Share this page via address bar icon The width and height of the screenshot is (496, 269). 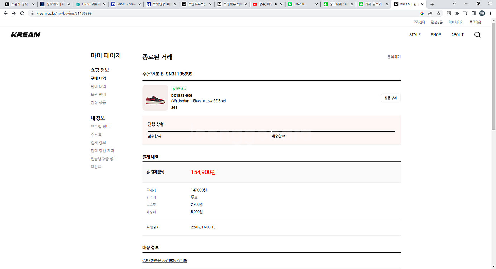[x=430, y=13]
